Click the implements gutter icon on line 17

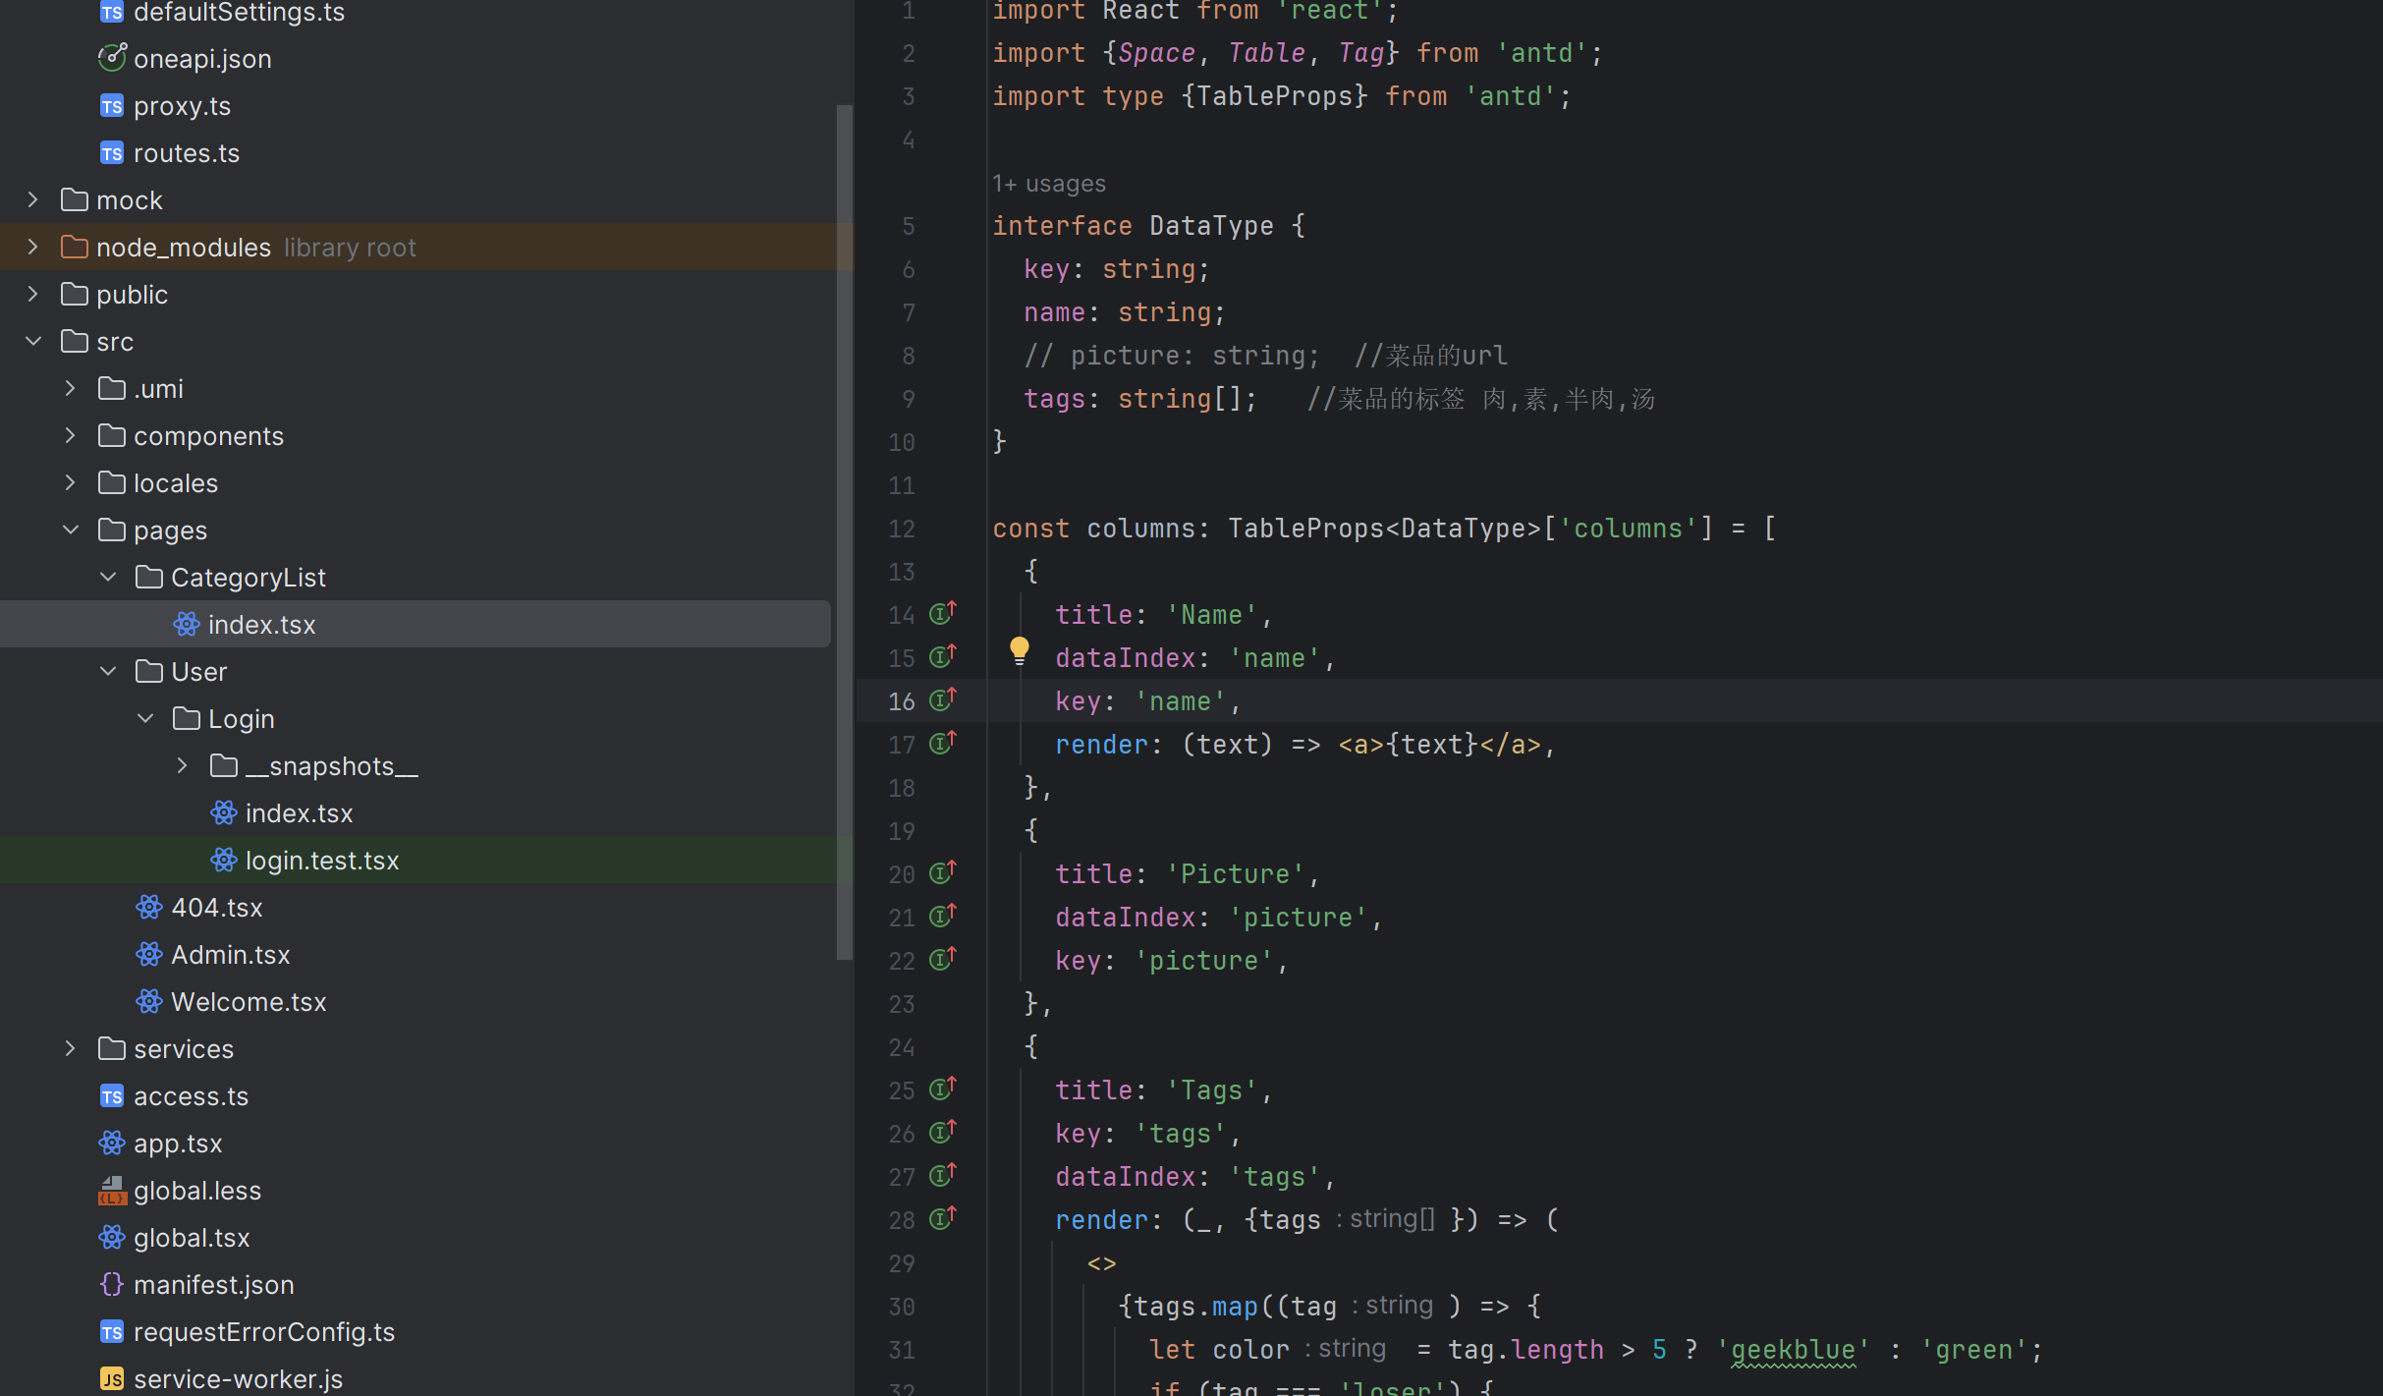943,744
